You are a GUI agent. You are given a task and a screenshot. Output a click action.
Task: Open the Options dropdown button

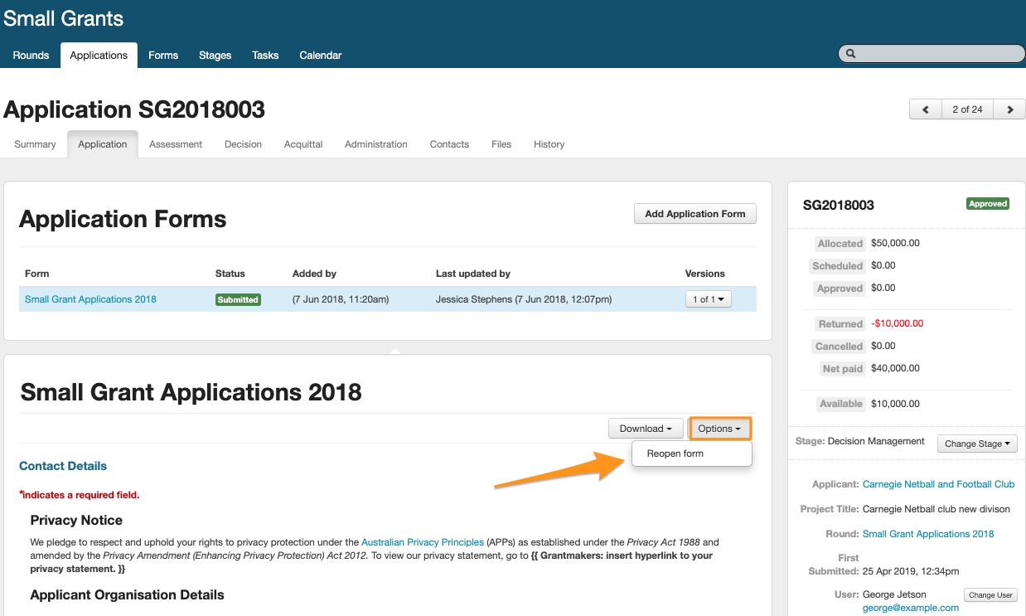pos(719,429)
